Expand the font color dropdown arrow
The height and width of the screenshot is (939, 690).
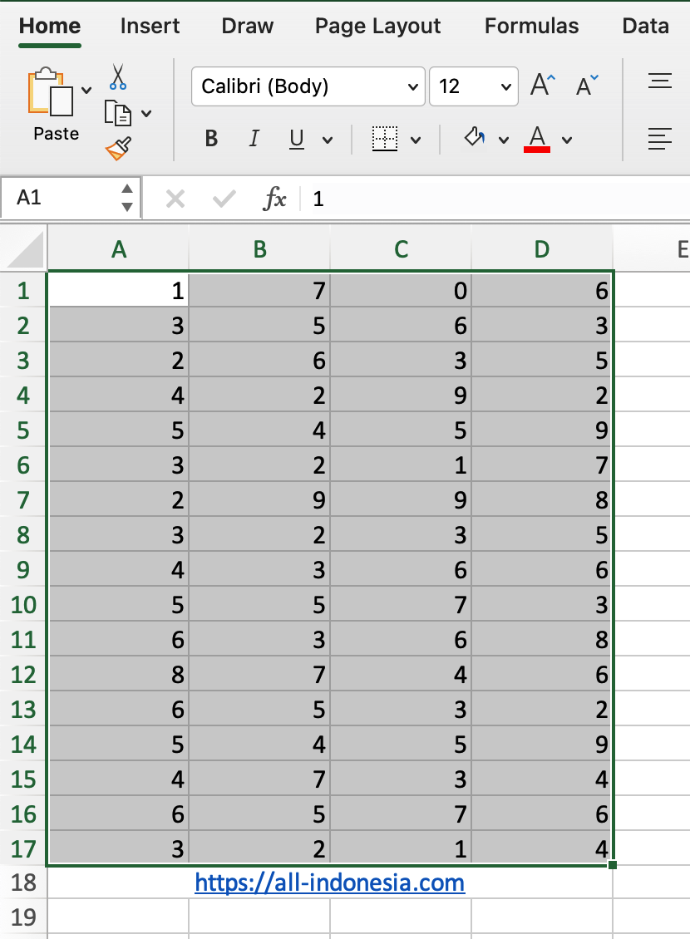(x=568, y=140)
